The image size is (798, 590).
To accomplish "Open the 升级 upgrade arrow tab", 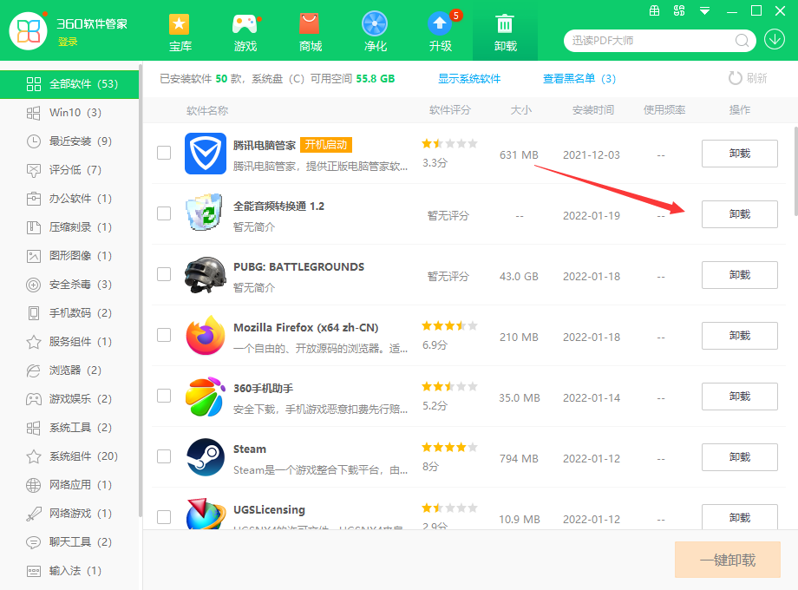I will tap(441, 33).
